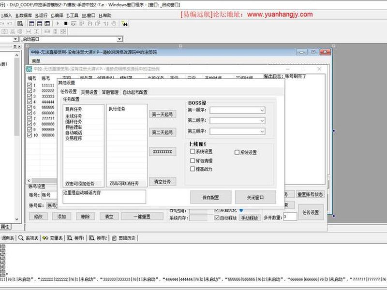Image resolution: width=387 pixels, height=290 pixels.
Task: Select 主线任务 in the 现有任务 list
Action: pos(74,116)
